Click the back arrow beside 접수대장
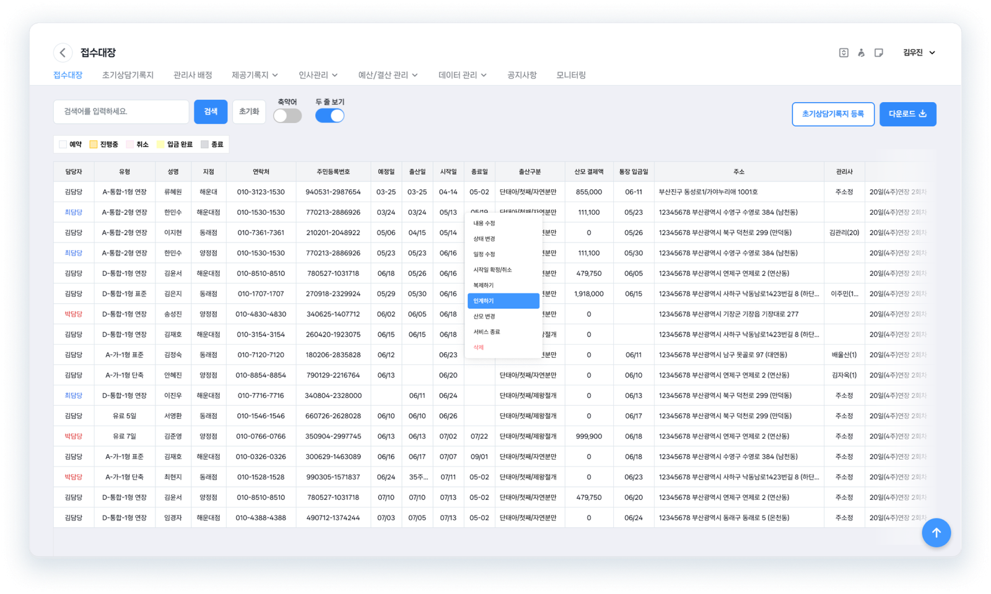 pos(63,53)
